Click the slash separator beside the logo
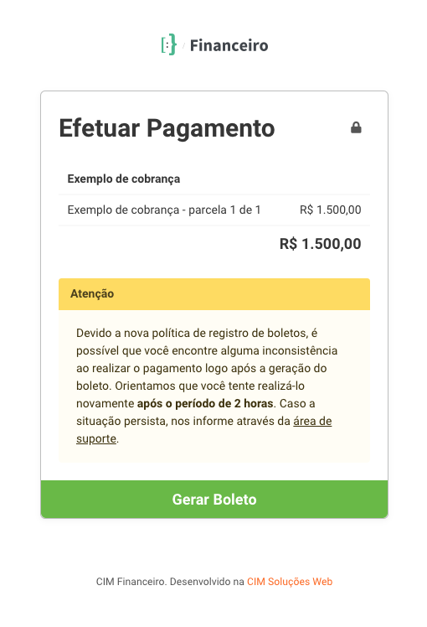 pos(183,45)
